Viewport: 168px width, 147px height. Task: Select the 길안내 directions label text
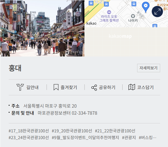[x=32, y=87]
